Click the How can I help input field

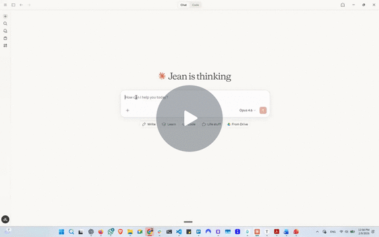pyautogui.click(x=195, y=97)
